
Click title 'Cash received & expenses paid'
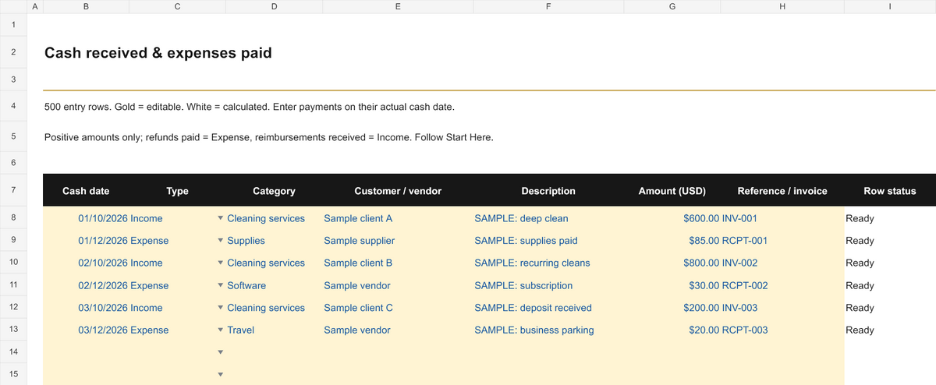click(158, 53)
